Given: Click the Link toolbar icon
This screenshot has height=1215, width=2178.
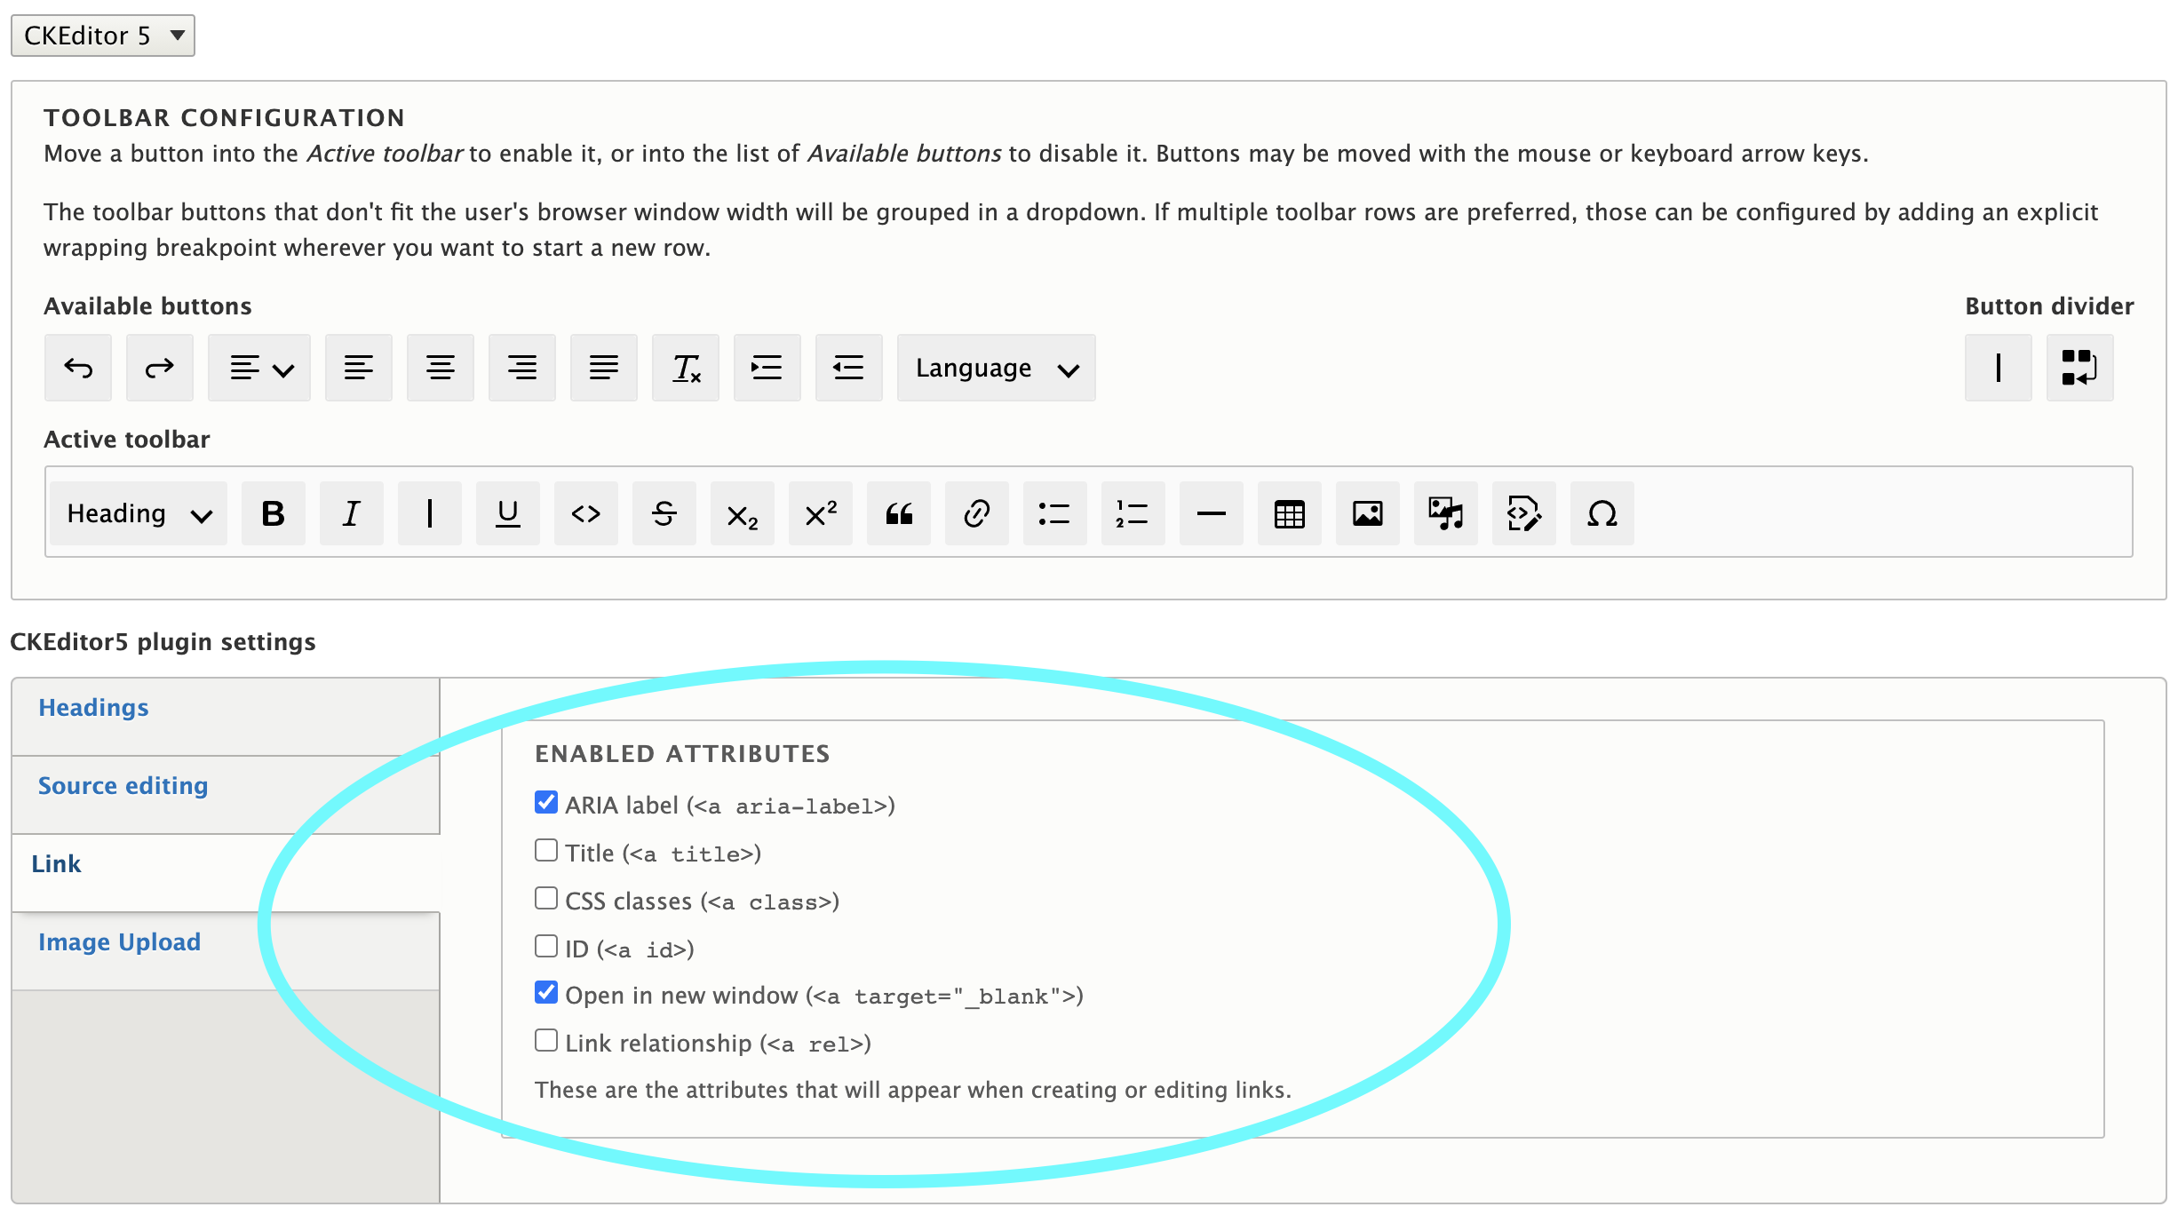Looking at the screenshot, I should point(976,513).
